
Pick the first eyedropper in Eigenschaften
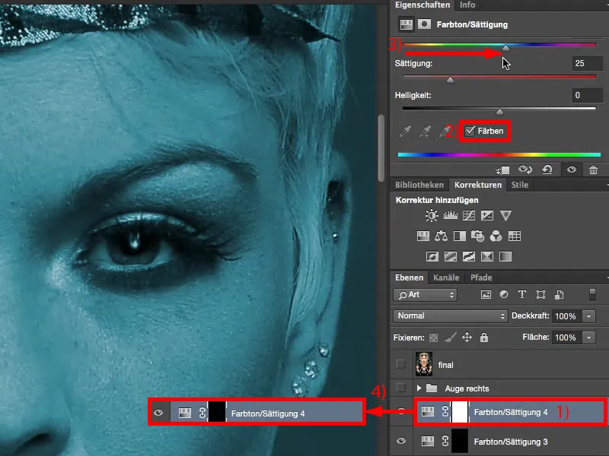point(405,131)
